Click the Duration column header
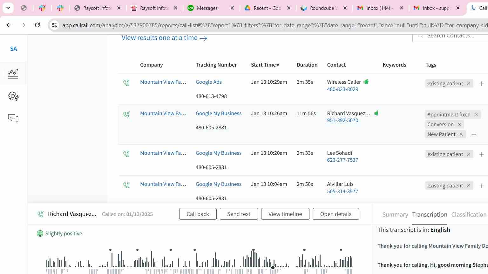This screenshot has width=488, height=274. pos(307,65)
